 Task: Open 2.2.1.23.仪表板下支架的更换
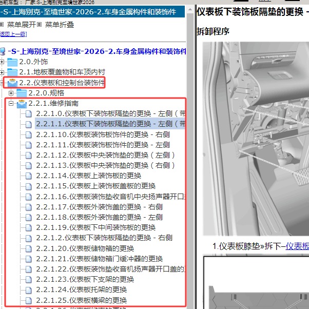coord(85,279)
